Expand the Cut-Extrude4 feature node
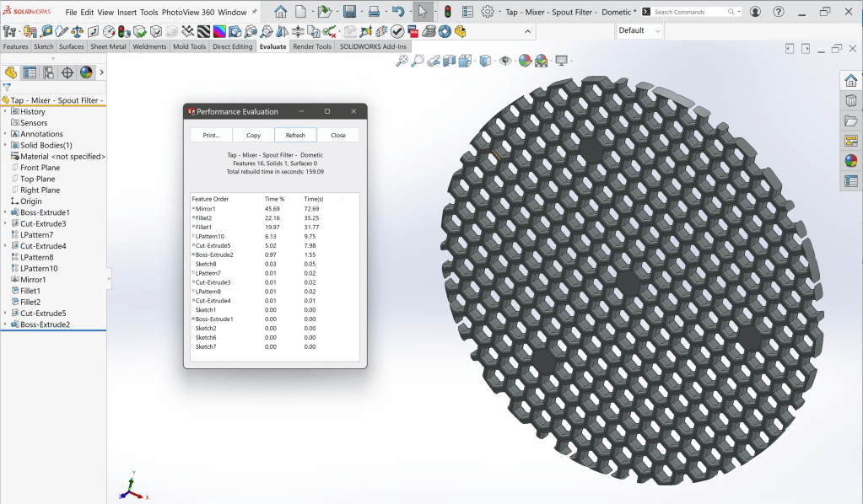863x504 pixels. pos(5,246)
